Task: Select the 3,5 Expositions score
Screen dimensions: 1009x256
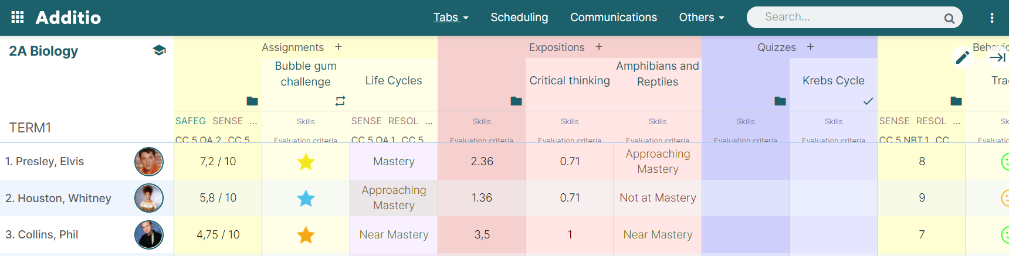Action: point(482,235)
